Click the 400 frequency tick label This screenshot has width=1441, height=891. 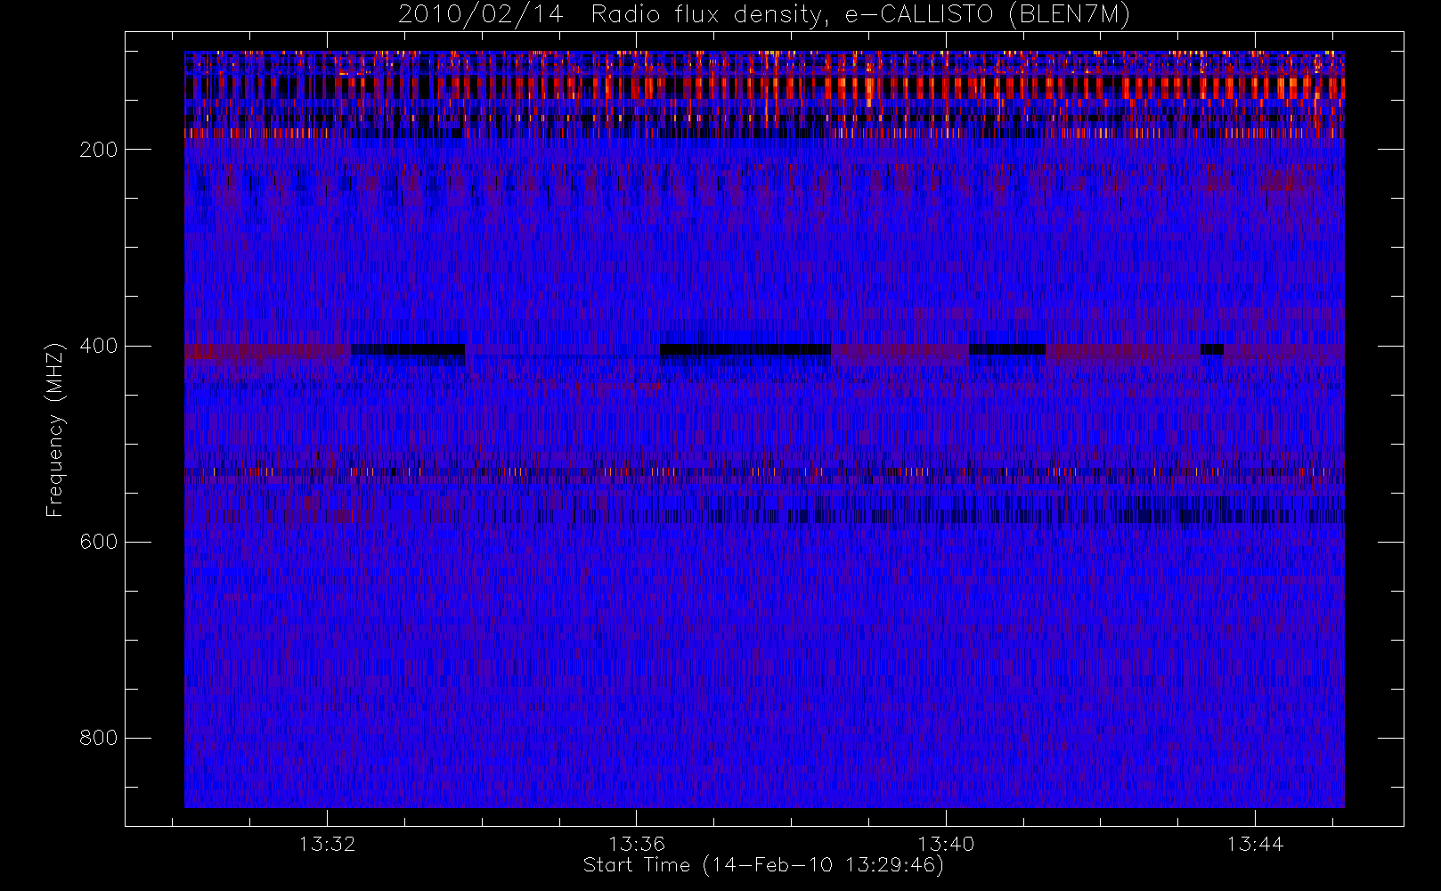(x=99, y=346)
